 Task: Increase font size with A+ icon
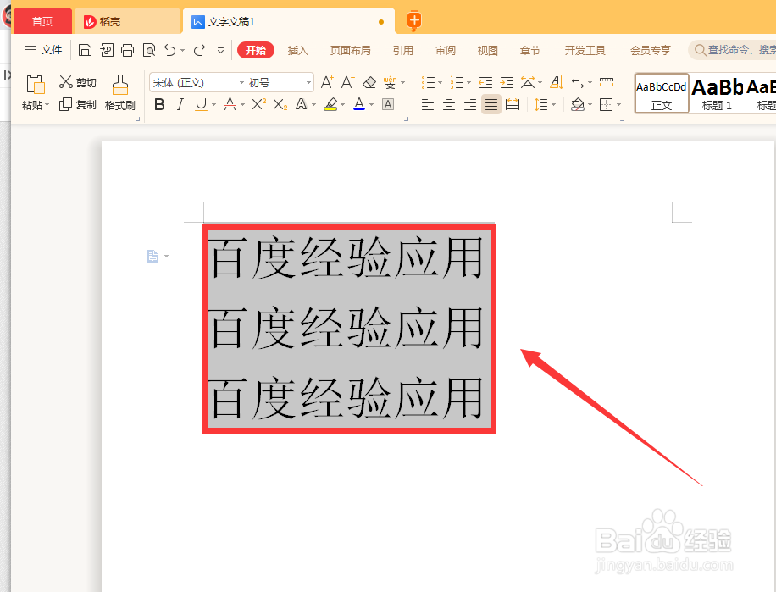(x=327, y=82)
